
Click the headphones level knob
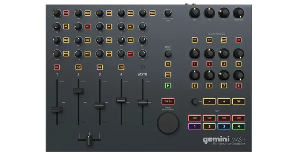pyautogui.click(x=168, y=13)
